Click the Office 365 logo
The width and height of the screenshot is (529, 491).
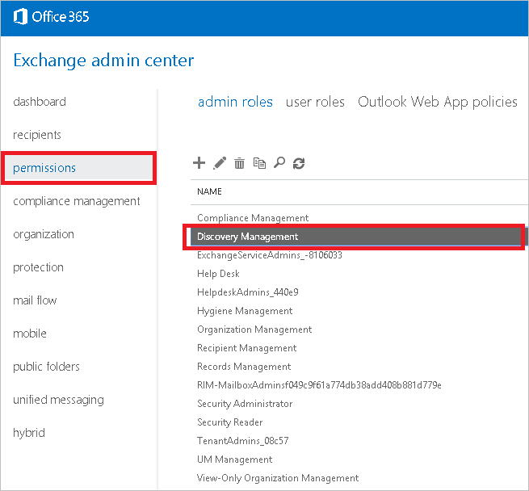click(x=51, y=16)
